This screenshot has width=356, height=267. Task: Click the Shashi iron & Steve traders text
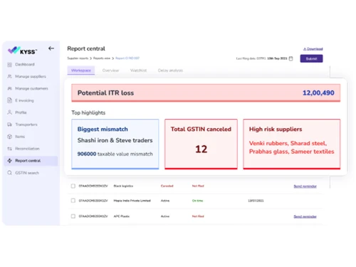point(115,140)
